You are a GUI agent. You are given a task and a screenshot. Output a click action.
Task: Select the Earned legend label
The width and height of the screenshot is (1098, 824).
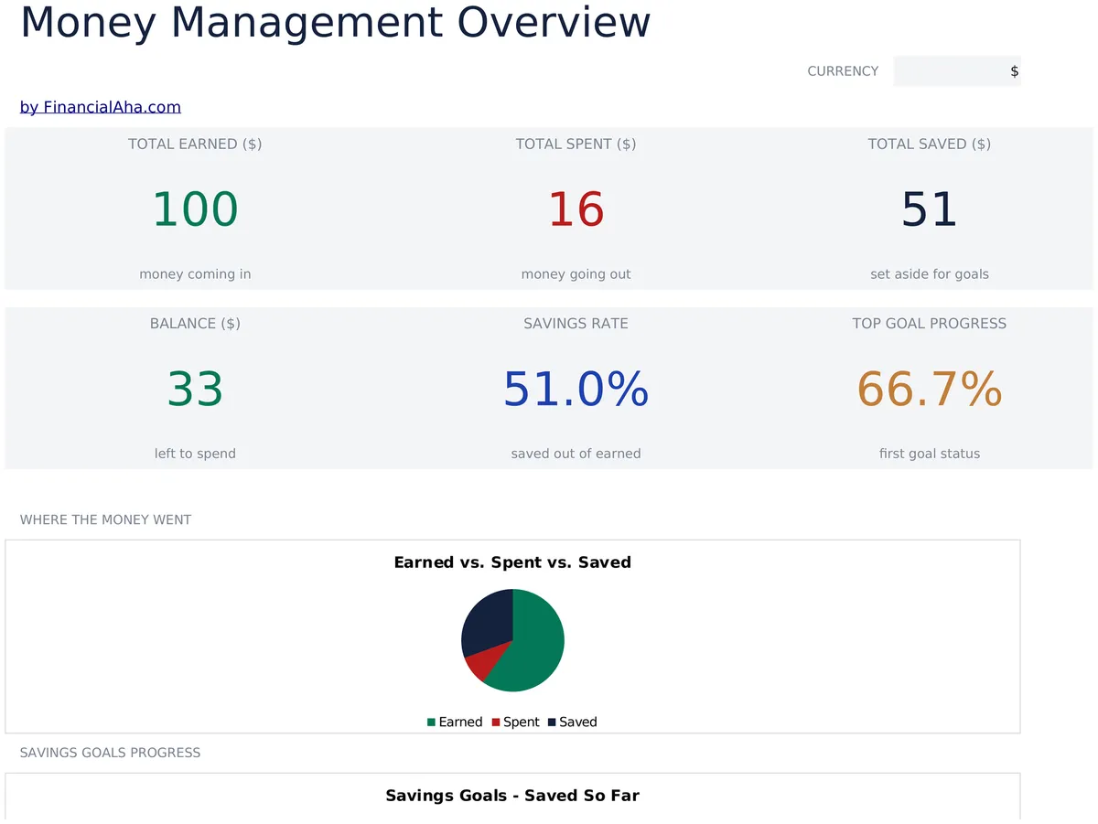[x=460, y=722]
